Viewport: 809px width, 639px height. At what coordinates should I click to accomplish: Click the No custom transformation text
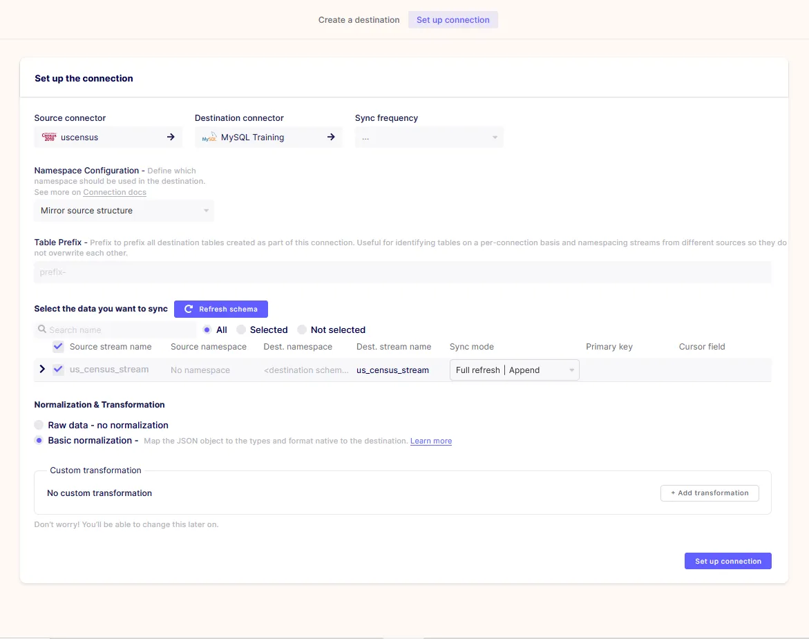coord(99,493)
